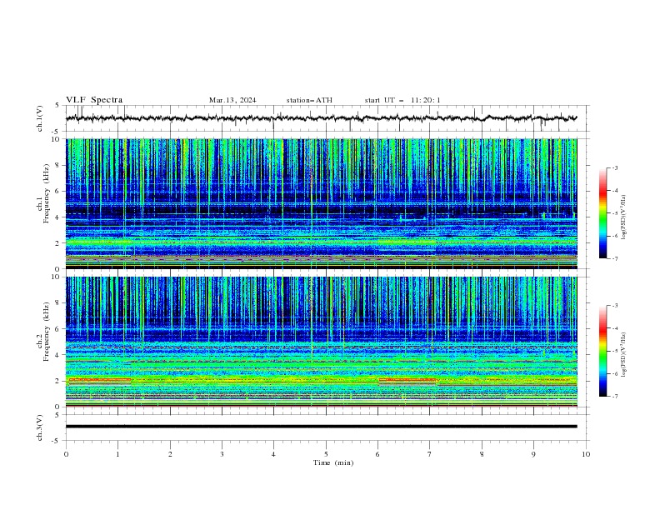The height and width of the screenshot is (510, 660).
Task: Click the time axis tick label "10"
Action: (586, 454)
